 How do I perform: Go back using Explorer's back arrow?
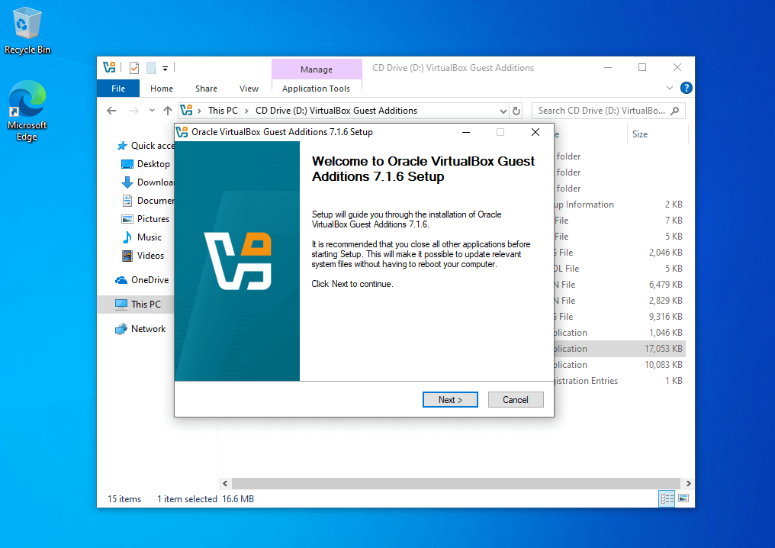click(x=111, y=111)
